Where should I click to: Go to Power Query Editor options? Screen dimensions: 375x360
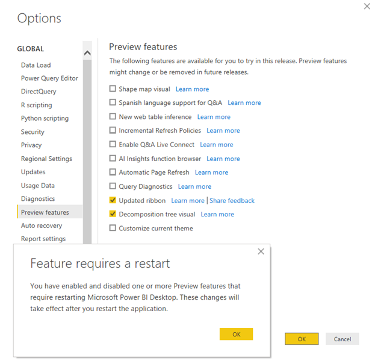(x=49, y=78)
